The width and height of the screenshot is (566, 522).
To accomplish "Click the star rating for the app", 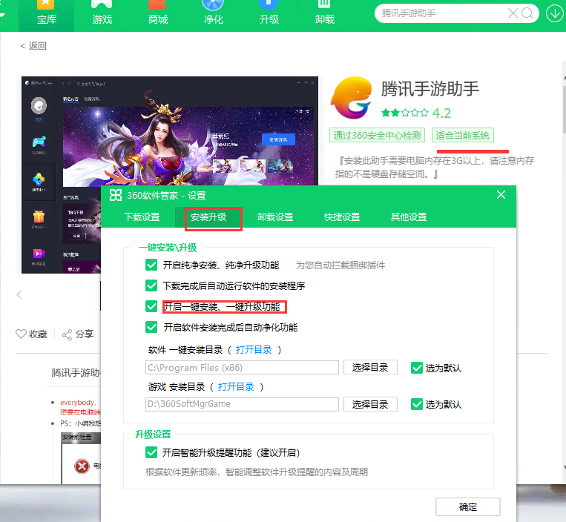I will click(404, 113).
